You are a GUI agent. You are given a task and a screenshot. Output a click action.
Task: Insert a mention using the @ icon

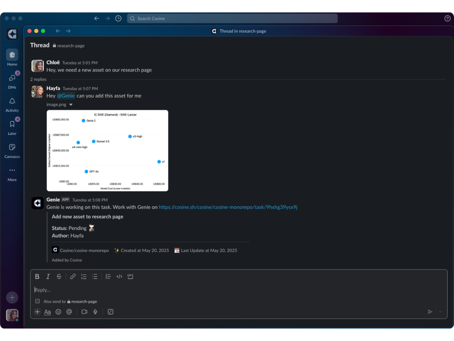point(69,311)
